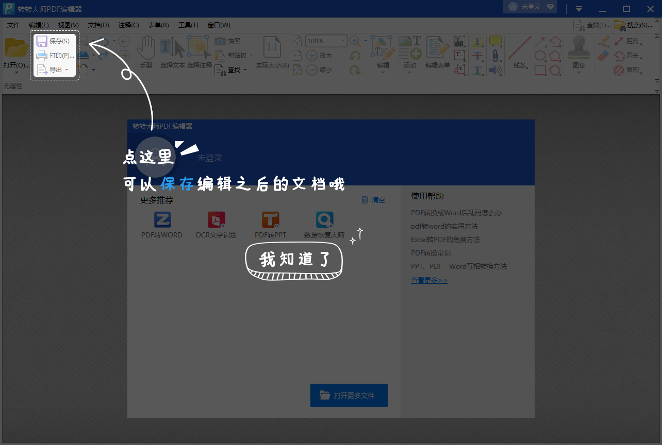Select the eraser tool

(x=604, y=55)
